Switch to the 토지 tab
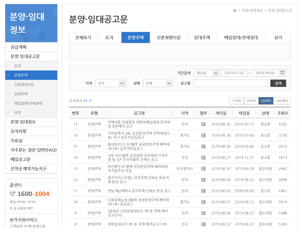Viewport: 302px width, 238px height. pyautogui.click(x=109, y=38)
